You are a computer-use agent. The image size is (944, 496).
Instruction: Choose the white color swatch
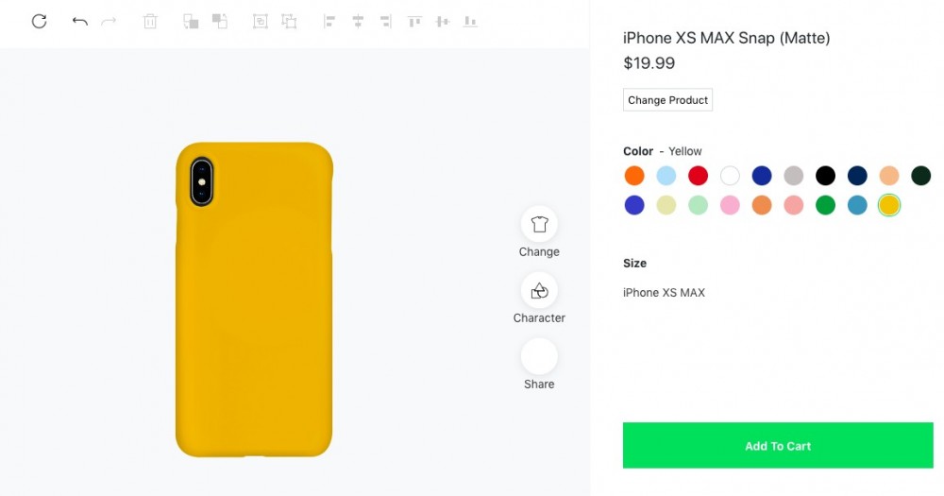(730, 176)
